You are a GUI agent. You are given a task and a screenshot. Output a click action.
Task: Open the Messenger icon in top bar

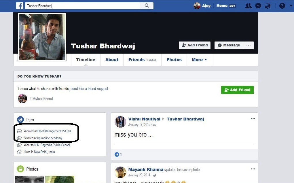(258, 6)
